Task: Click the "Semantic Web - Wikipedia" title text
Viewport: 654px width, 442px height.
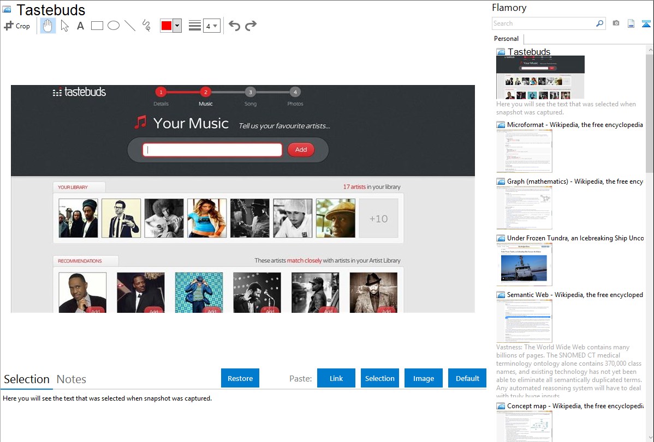Action: pyautogui.click(x=575, y=295)
